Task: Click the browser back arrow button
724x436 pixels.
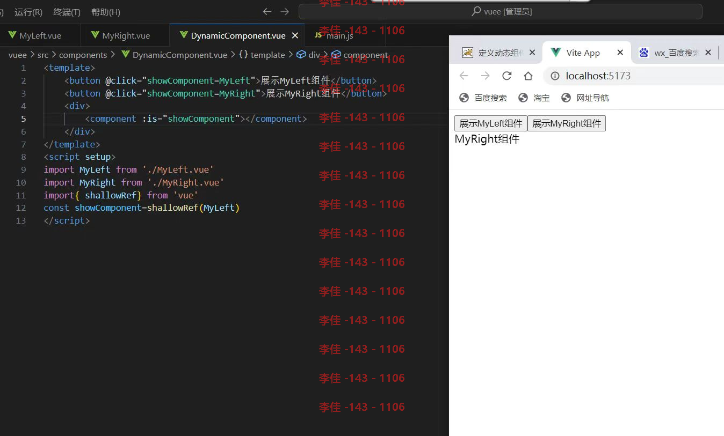Action: (464, 76)
